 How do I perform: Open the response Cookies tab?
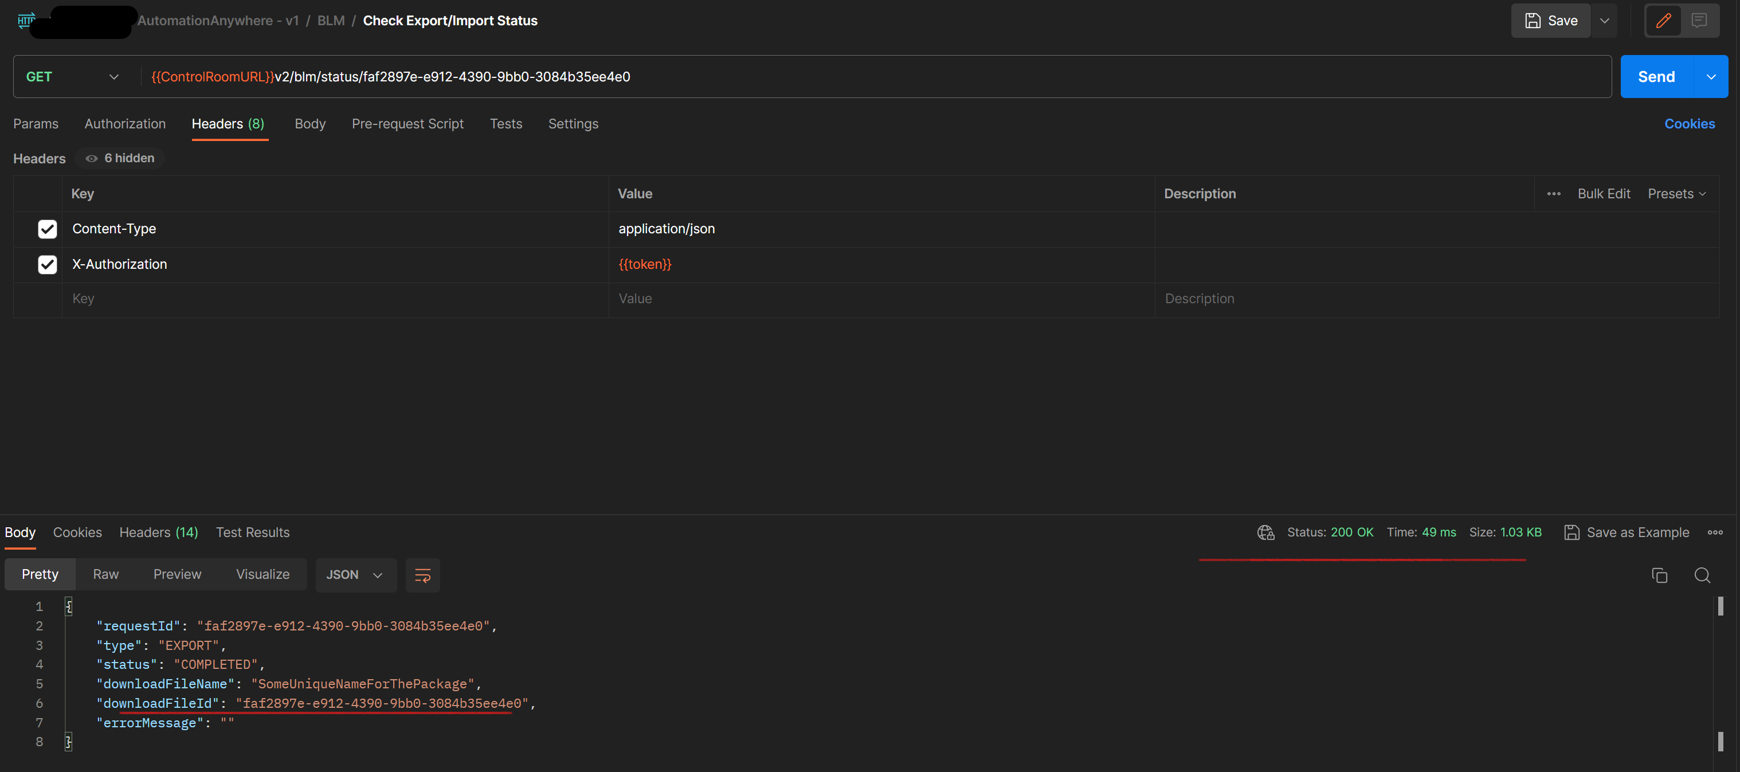tap(78, 532)
